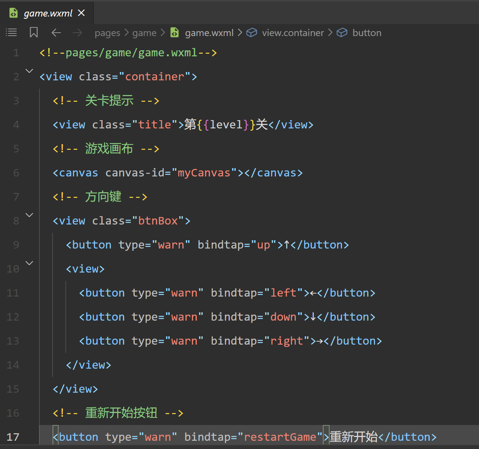Click the file icon on game.wxml tab

coord(14,13)
